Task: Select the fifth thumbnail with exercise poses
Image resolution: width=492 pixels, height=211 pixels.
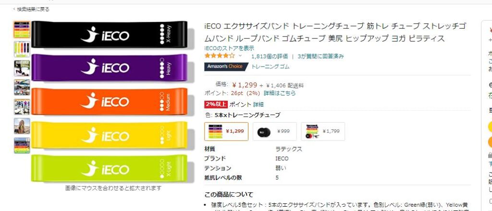Action: (x=22, y=107)
